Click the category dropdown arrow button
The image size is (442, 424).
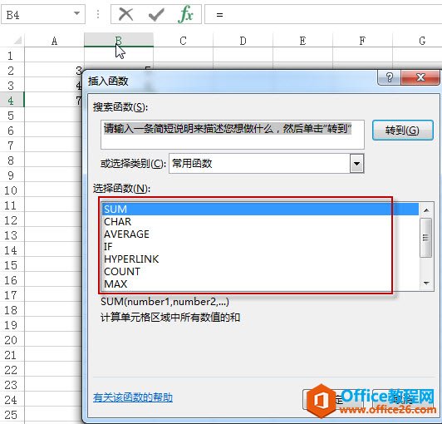[x=356, y=163]
